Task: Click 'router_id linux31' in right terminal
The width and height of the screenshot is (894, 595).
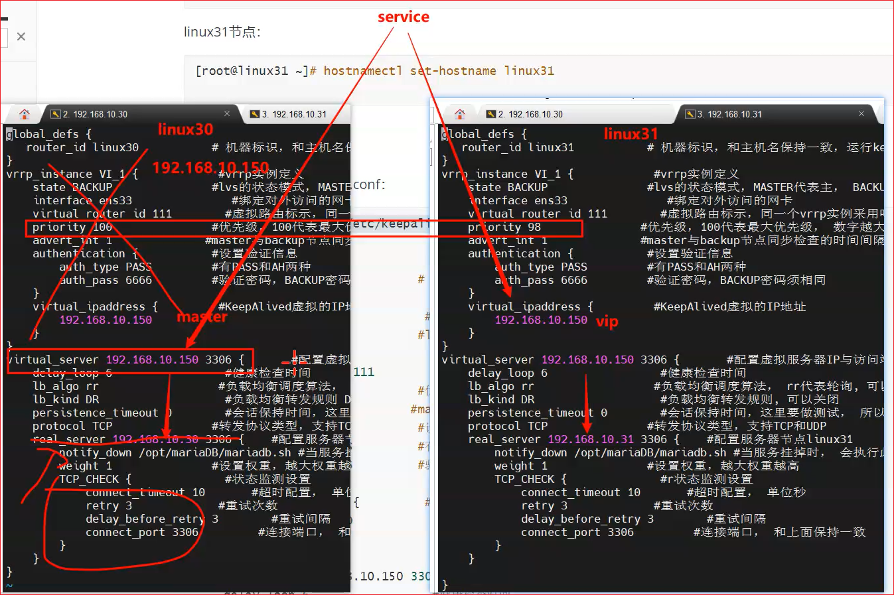Action: point(518,147)
